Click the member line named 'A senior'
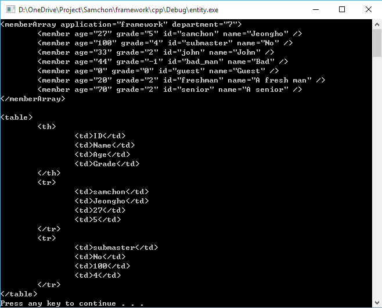The width and height of the screenshot is (382, 308). (x=170, y=89)
